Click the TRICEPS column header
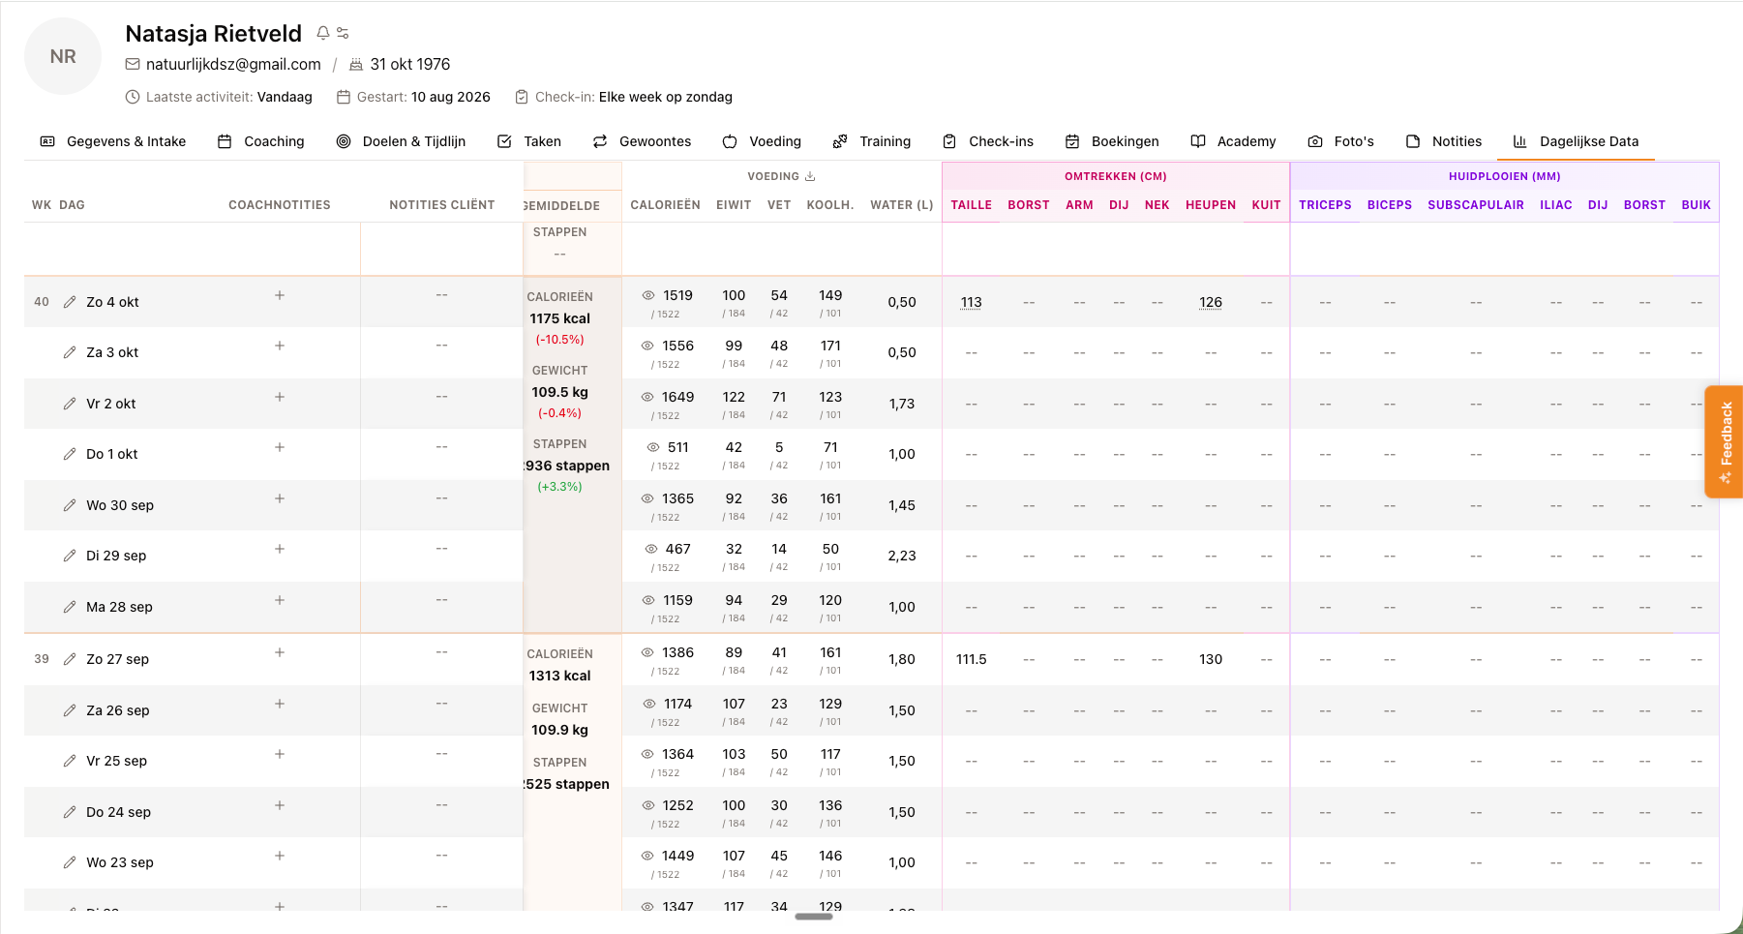Image resolution: width=1743 pixels, height=934 pixels. click(1325, 205)
